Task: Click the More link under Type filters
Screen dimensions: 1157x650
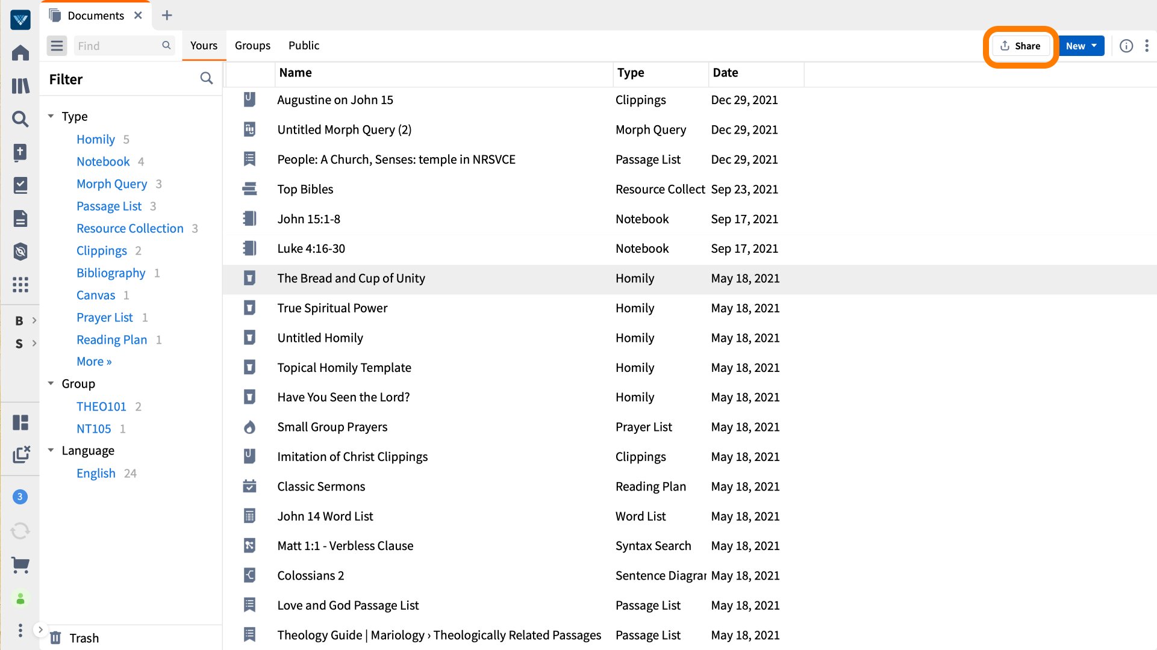Action: tap(93, 361)
